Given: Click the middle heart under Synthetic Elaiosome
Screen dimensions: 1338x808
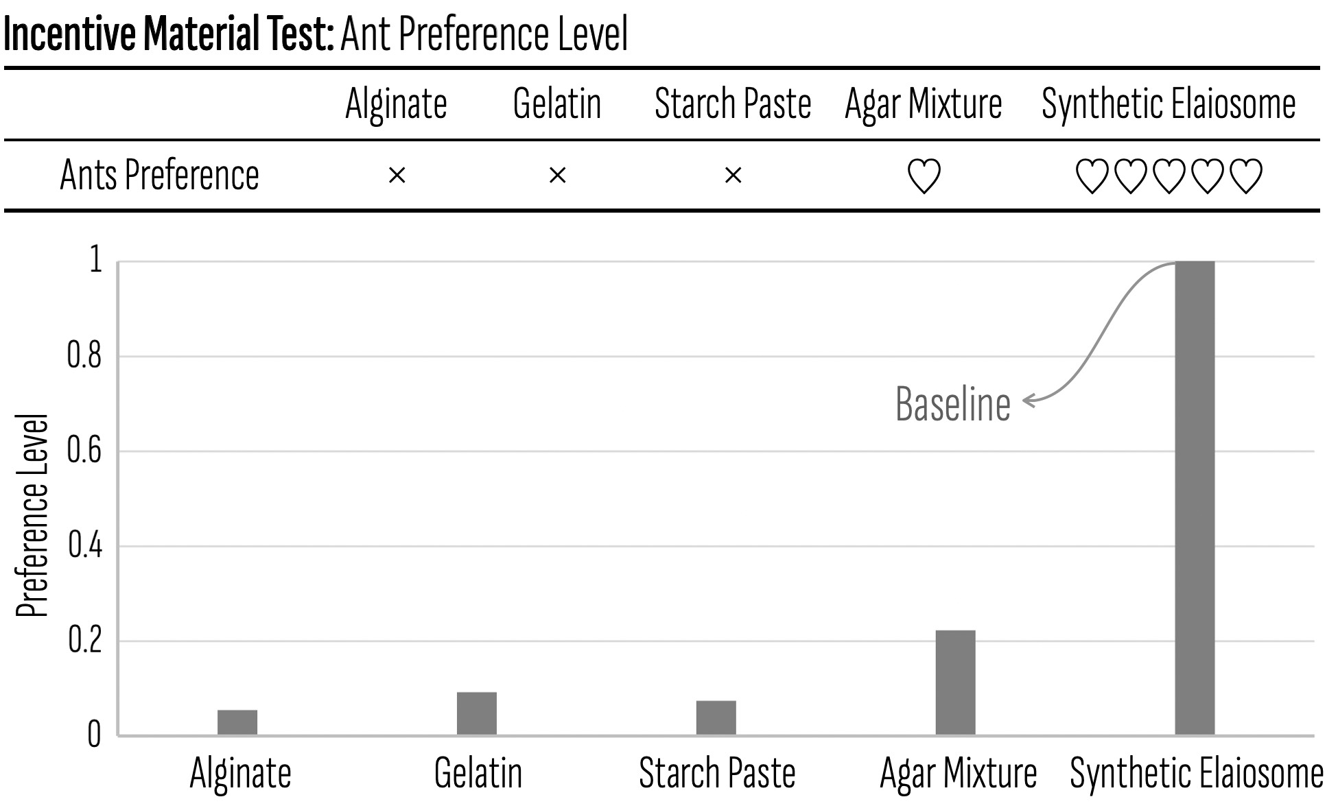Looking at the screenshot, I should click(1169, 176).
